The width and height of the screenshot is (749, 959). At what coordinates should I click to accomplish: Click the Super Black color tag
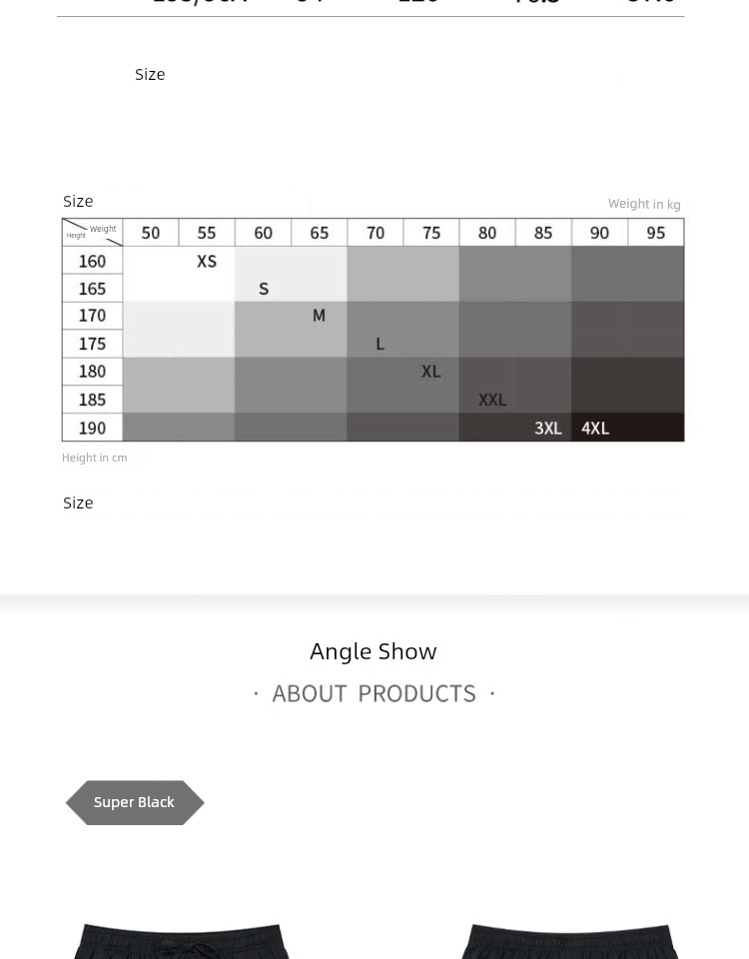click(x=134, y=802)
